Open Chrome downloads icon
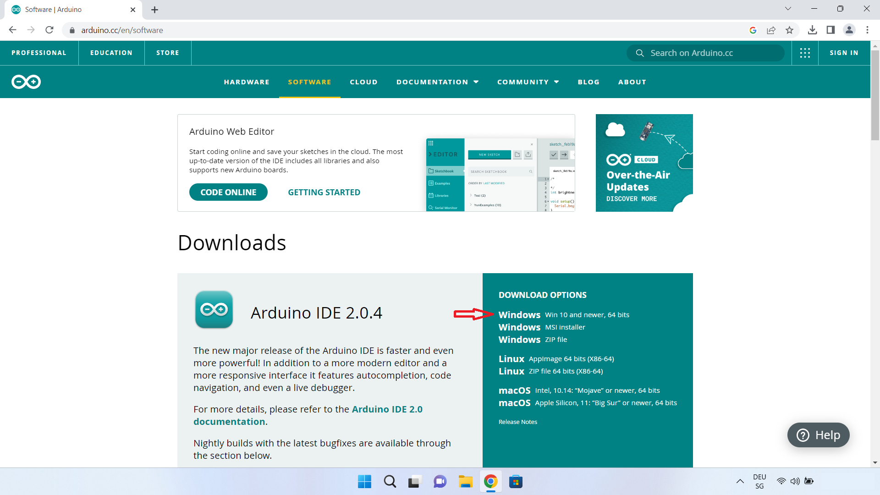 coord(812,30)
